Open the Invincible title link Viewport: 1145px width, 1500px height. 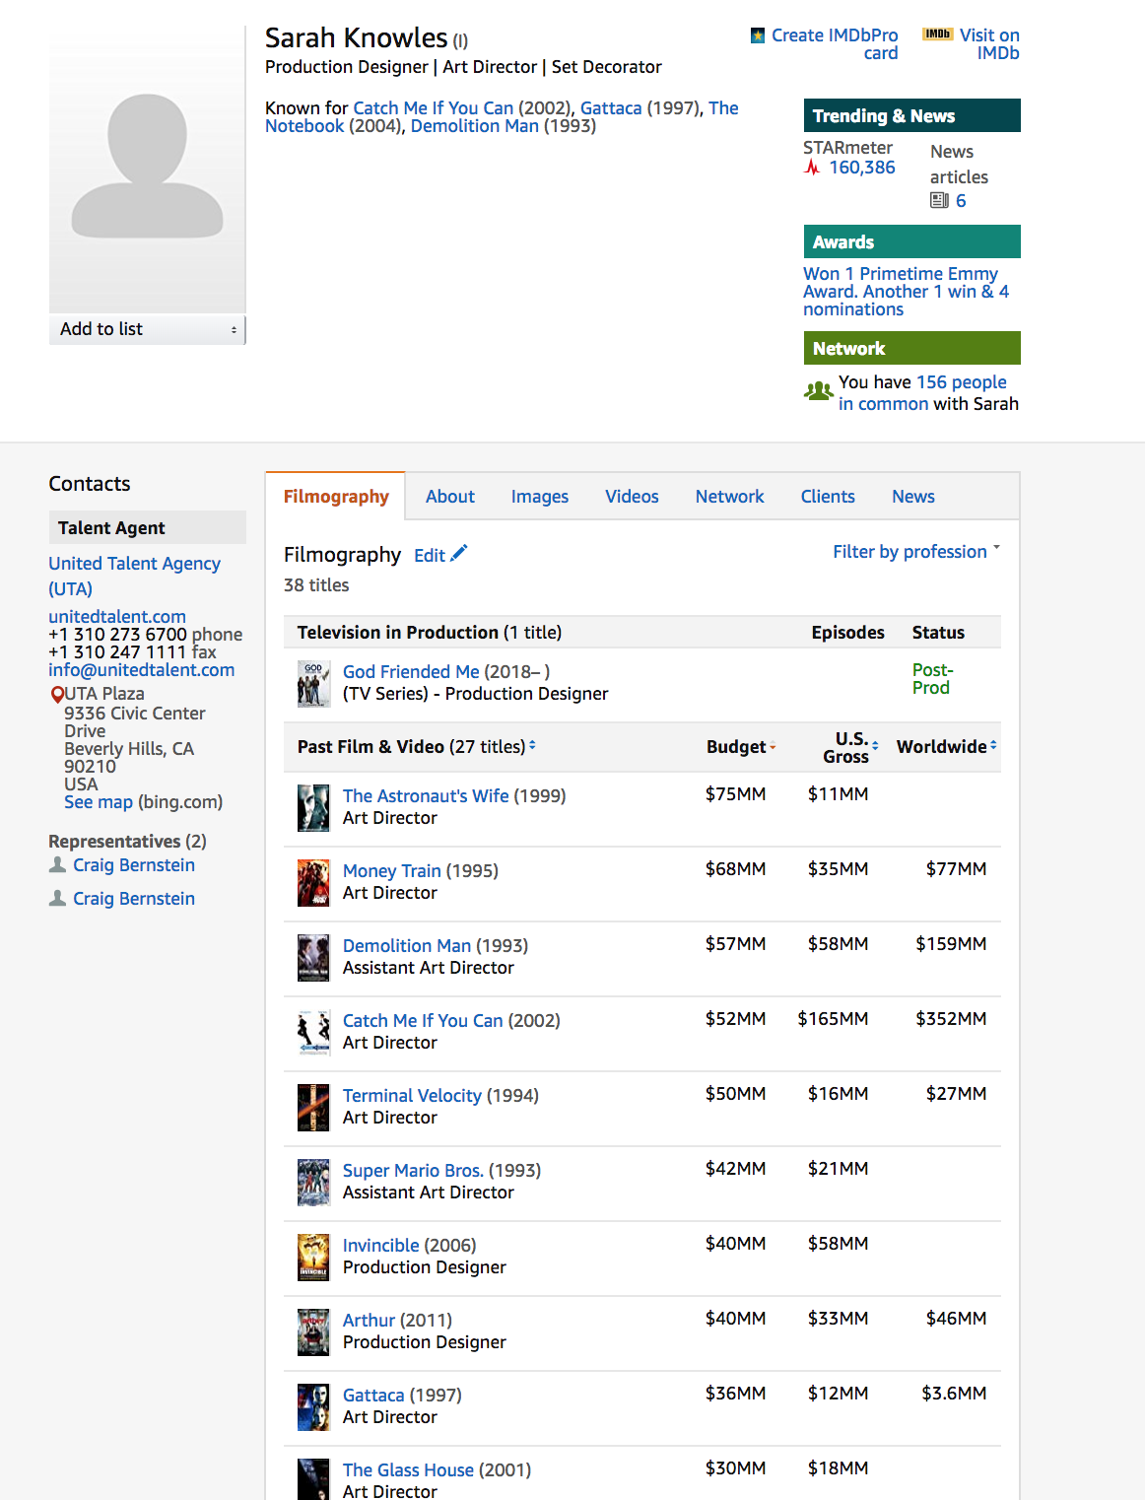[x=381, y=1246]
